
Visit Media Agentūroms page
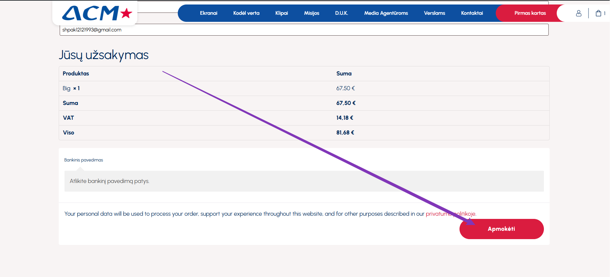(x=386, y=13)
